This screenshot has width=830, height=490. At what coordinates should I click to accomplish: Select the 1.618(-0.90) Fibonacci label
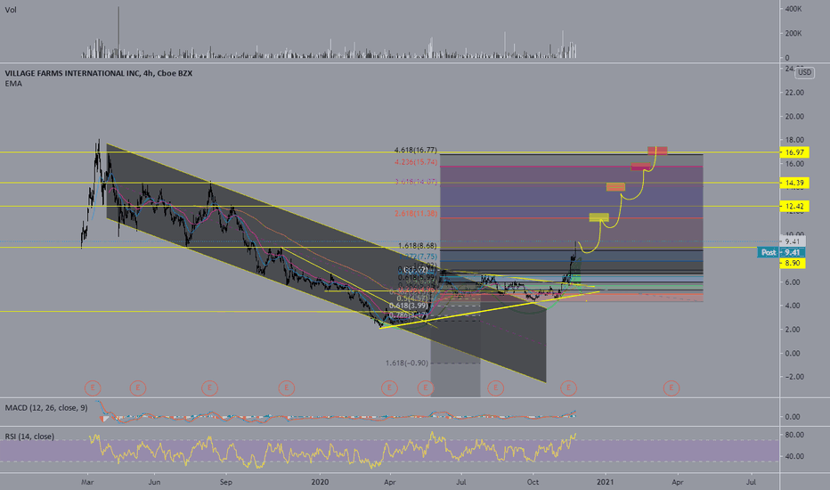(406, 363)
